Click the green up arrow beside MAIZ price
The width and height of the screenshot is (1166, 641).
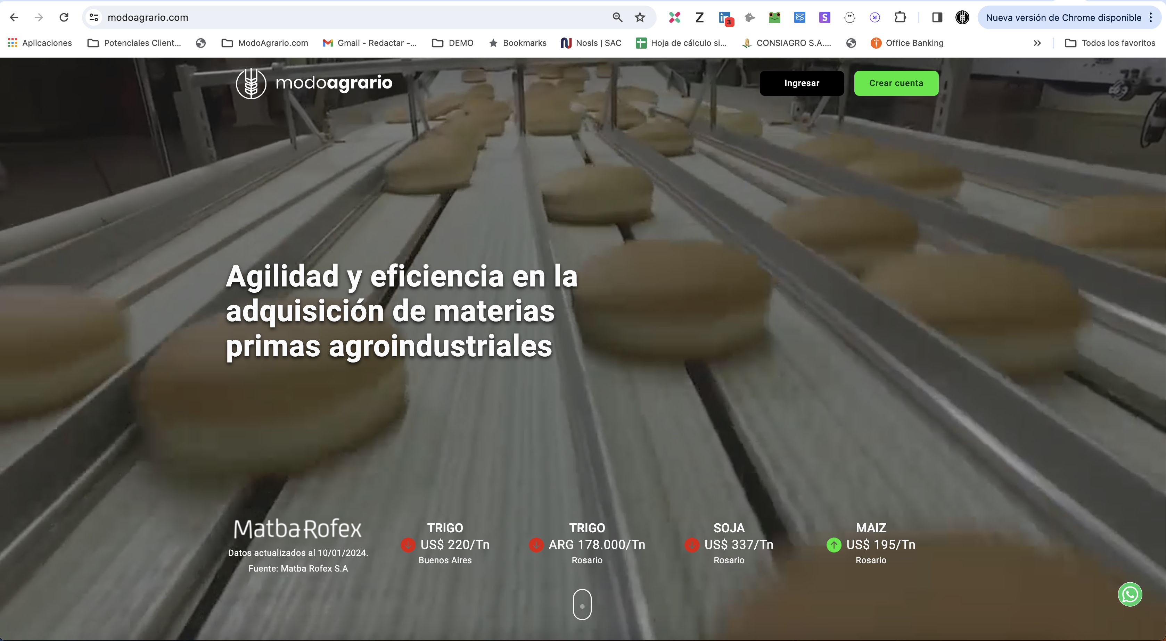click(x=834, y=545)
